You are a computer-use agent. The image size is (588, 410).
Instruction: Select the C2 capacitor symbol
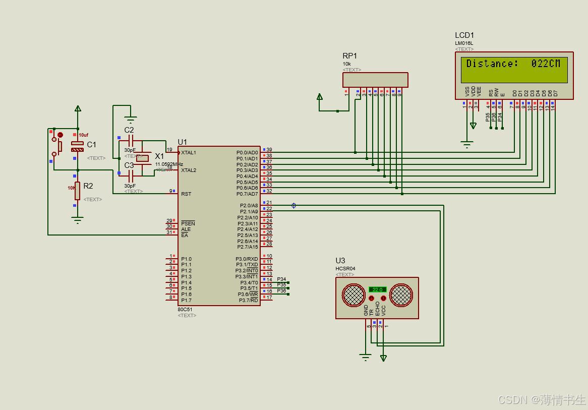point(131,141)
